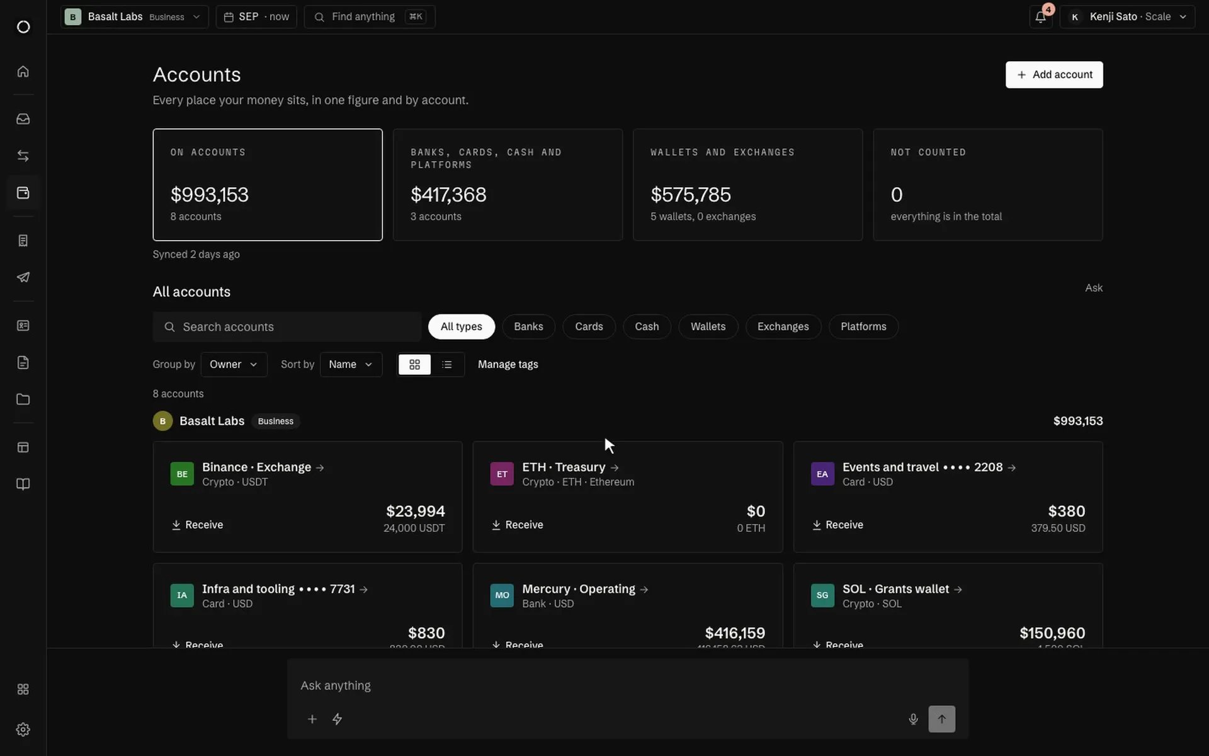Open the Sort by Name dropdown
This screenshot has width=1209, height=756.
pyautogui.click(x=351, y=364)
